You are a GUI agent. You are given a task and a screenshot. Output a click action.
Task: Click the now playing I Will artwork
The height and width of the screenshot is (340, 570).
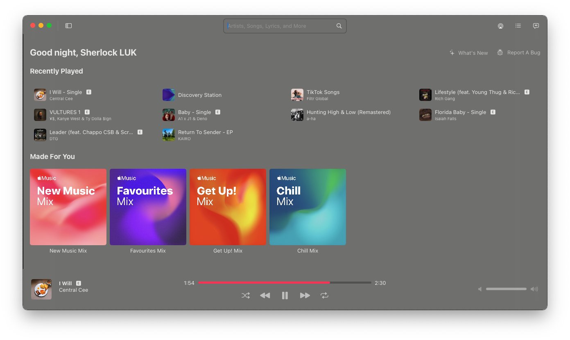tap(41, 289)
